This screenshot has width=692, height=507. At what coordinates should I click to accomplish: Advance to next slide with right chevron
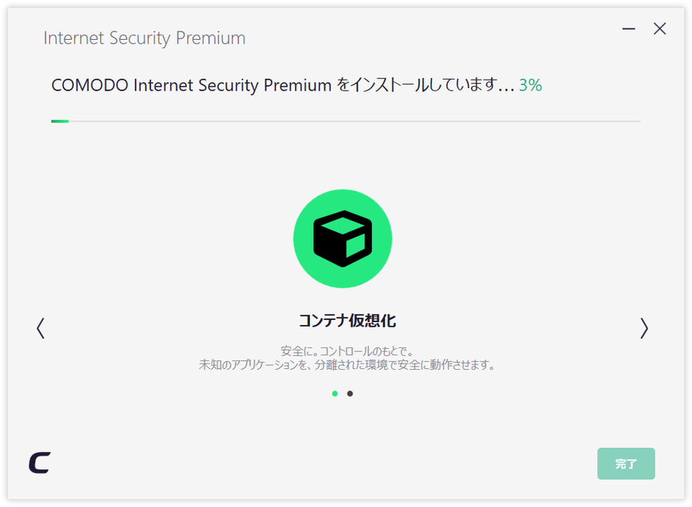pyautogui.click(x=644, y=328)
